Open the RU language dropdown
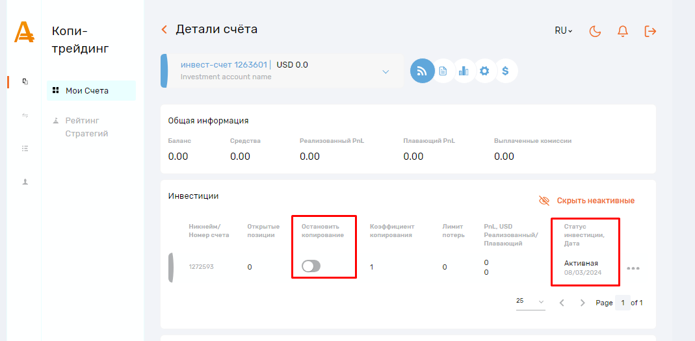695x341 pixels. 563,31
